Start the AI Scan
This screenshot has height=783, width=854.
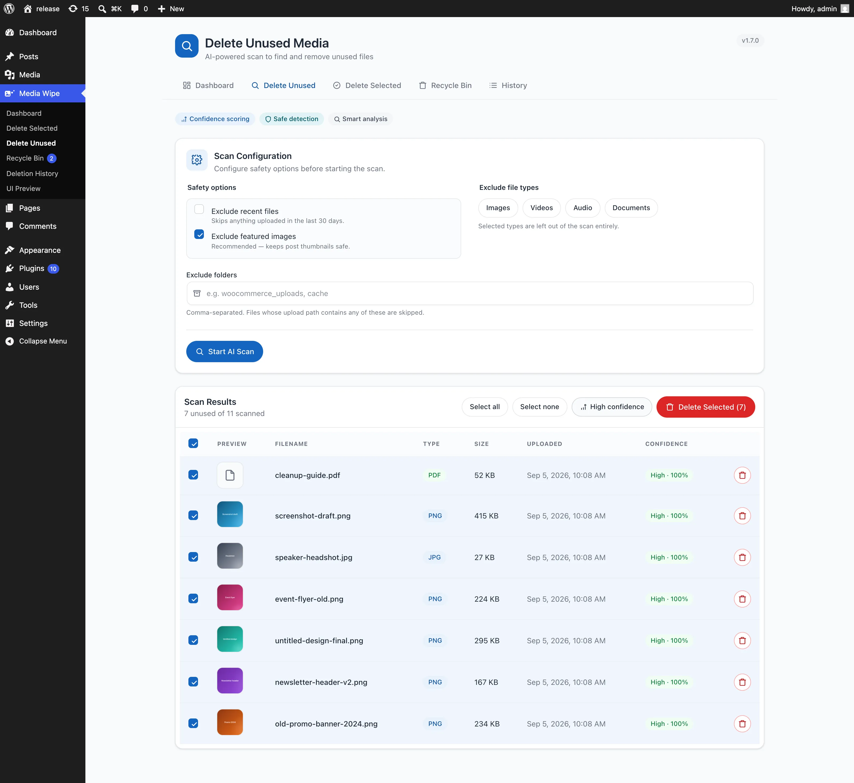(224, 351)
